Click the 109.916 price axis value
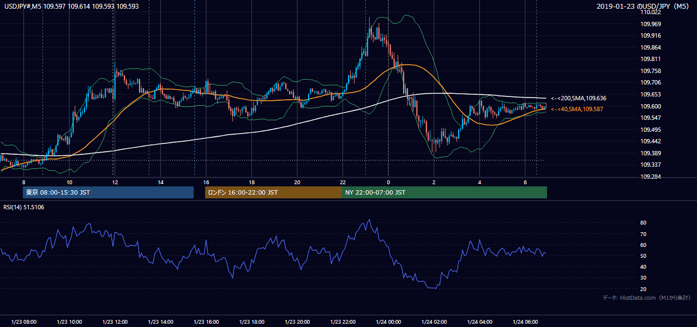Image resolution: width=697 pixels, height=327 pixels. [x=652, y=35]
